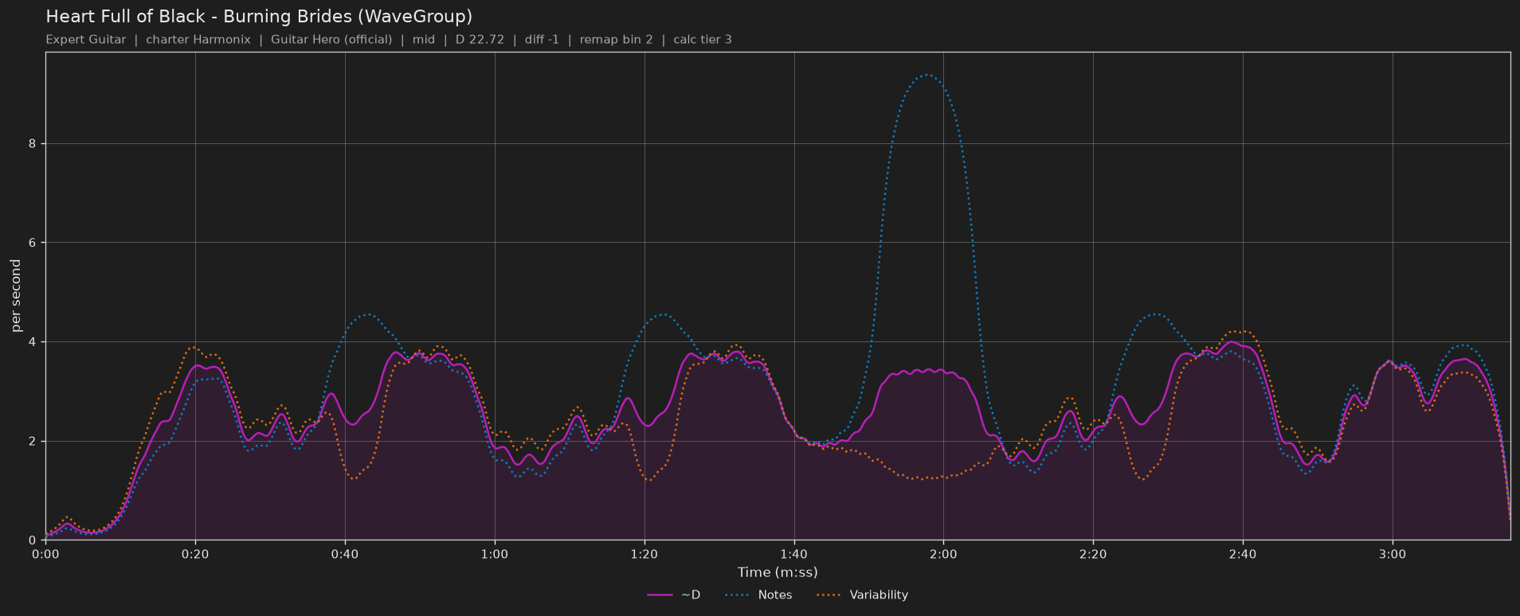Click the Notes curve peak near 2:00
Screen dimensions: 1520x616
(x=926, y=76)
